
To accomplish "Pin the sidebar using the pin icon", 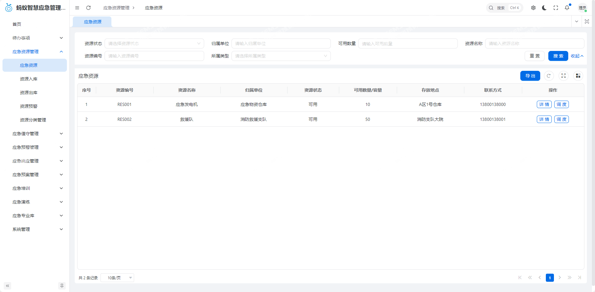I will point(62,286).
